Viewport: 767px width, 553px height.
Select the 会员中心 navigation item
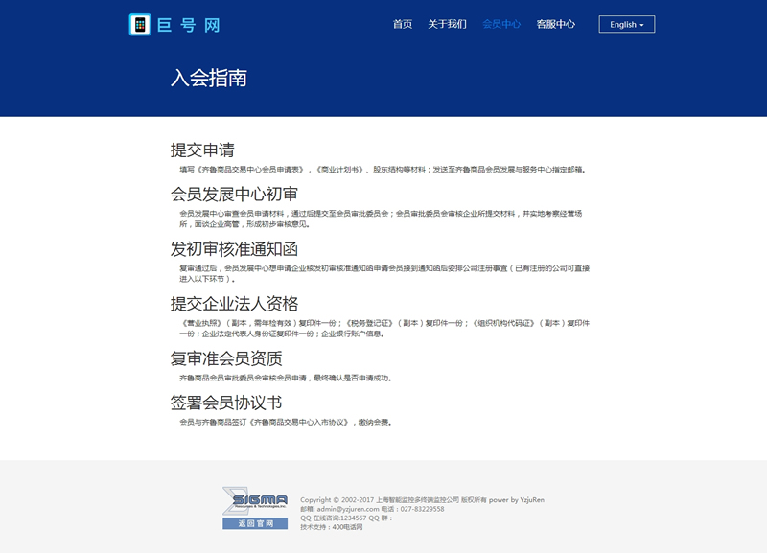501,24
